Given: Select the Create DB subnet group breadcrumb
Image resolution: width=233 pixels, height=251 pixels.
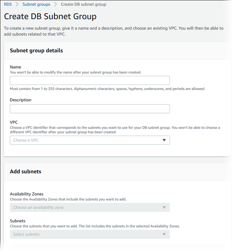Looking at the screenshot, I should 83,4.
